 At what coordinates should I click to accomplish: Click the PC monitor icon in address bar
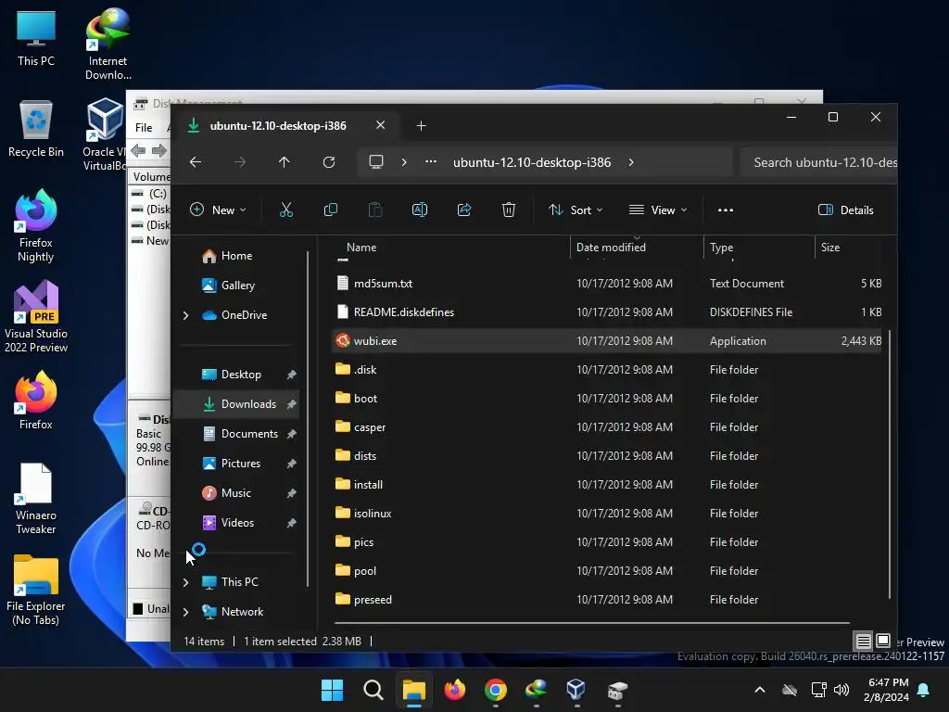[376, 162]
